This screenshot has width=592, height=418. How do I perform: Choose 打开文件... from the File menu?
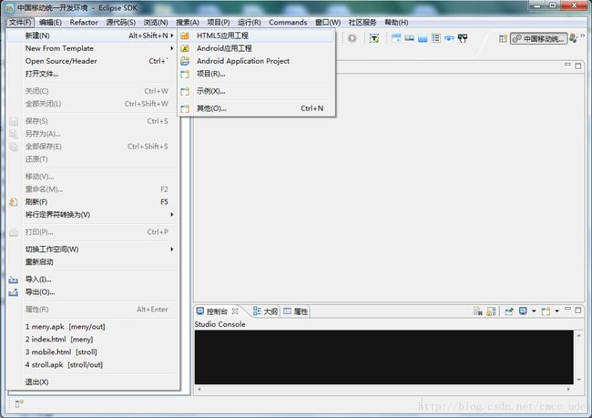point(93,74)
